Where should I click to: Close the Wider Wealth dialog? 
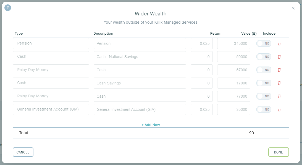293,8
